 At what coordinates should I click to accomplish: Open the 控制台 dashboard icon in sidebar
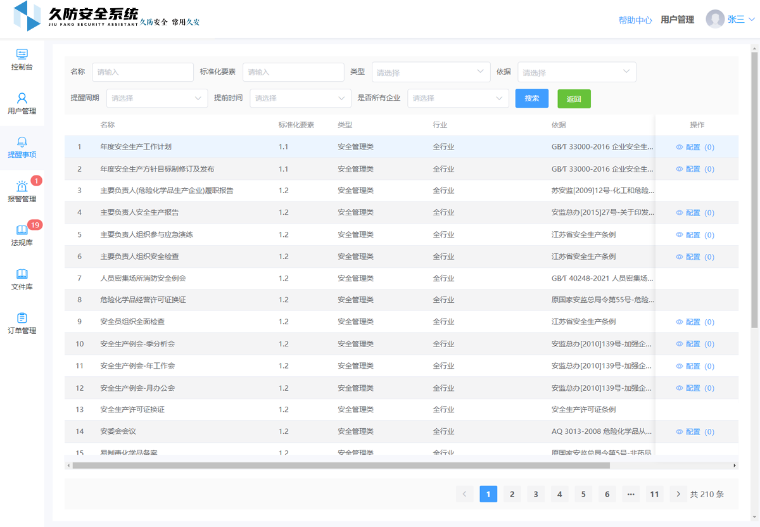pos(22,54)
